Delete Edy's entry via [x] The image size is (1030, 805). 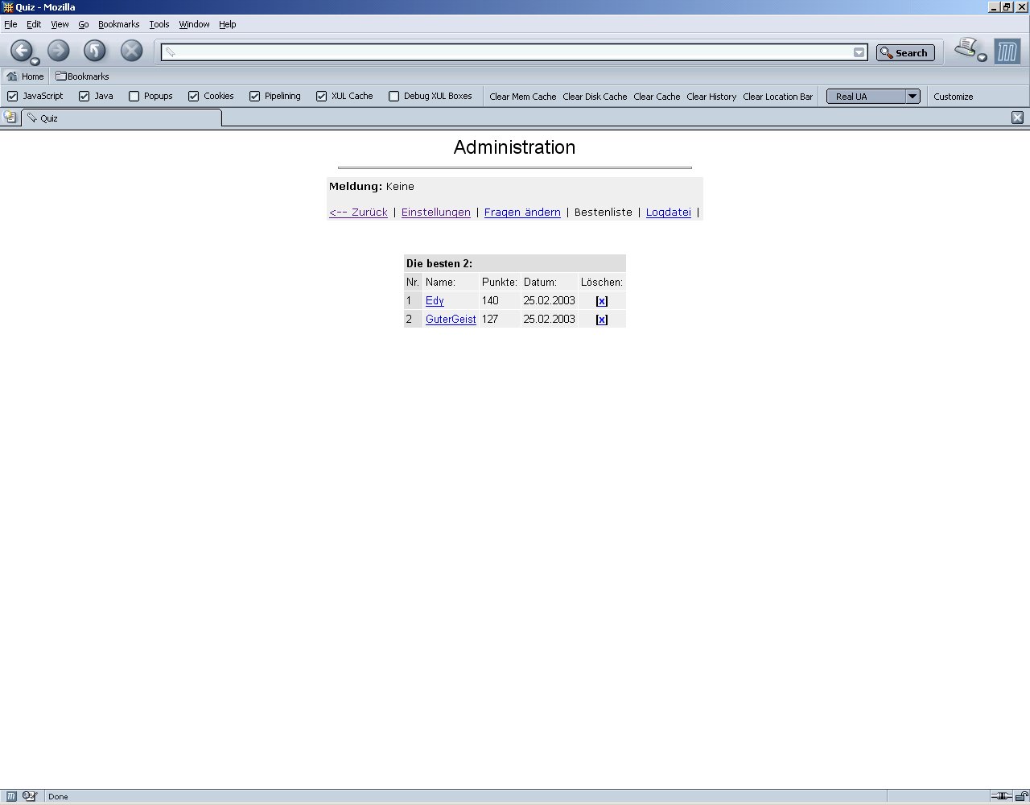point(602,301)
